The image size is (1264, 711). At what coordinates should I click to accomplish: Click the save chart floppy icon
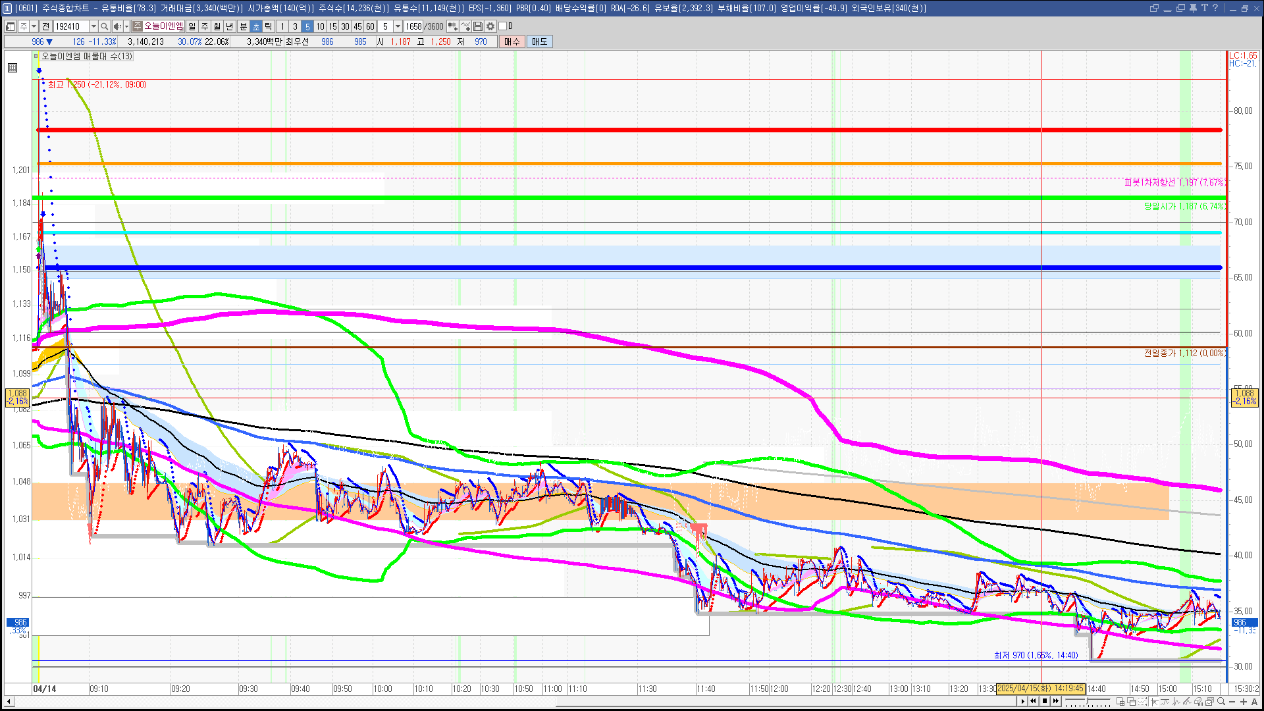[x=478, y=26]
